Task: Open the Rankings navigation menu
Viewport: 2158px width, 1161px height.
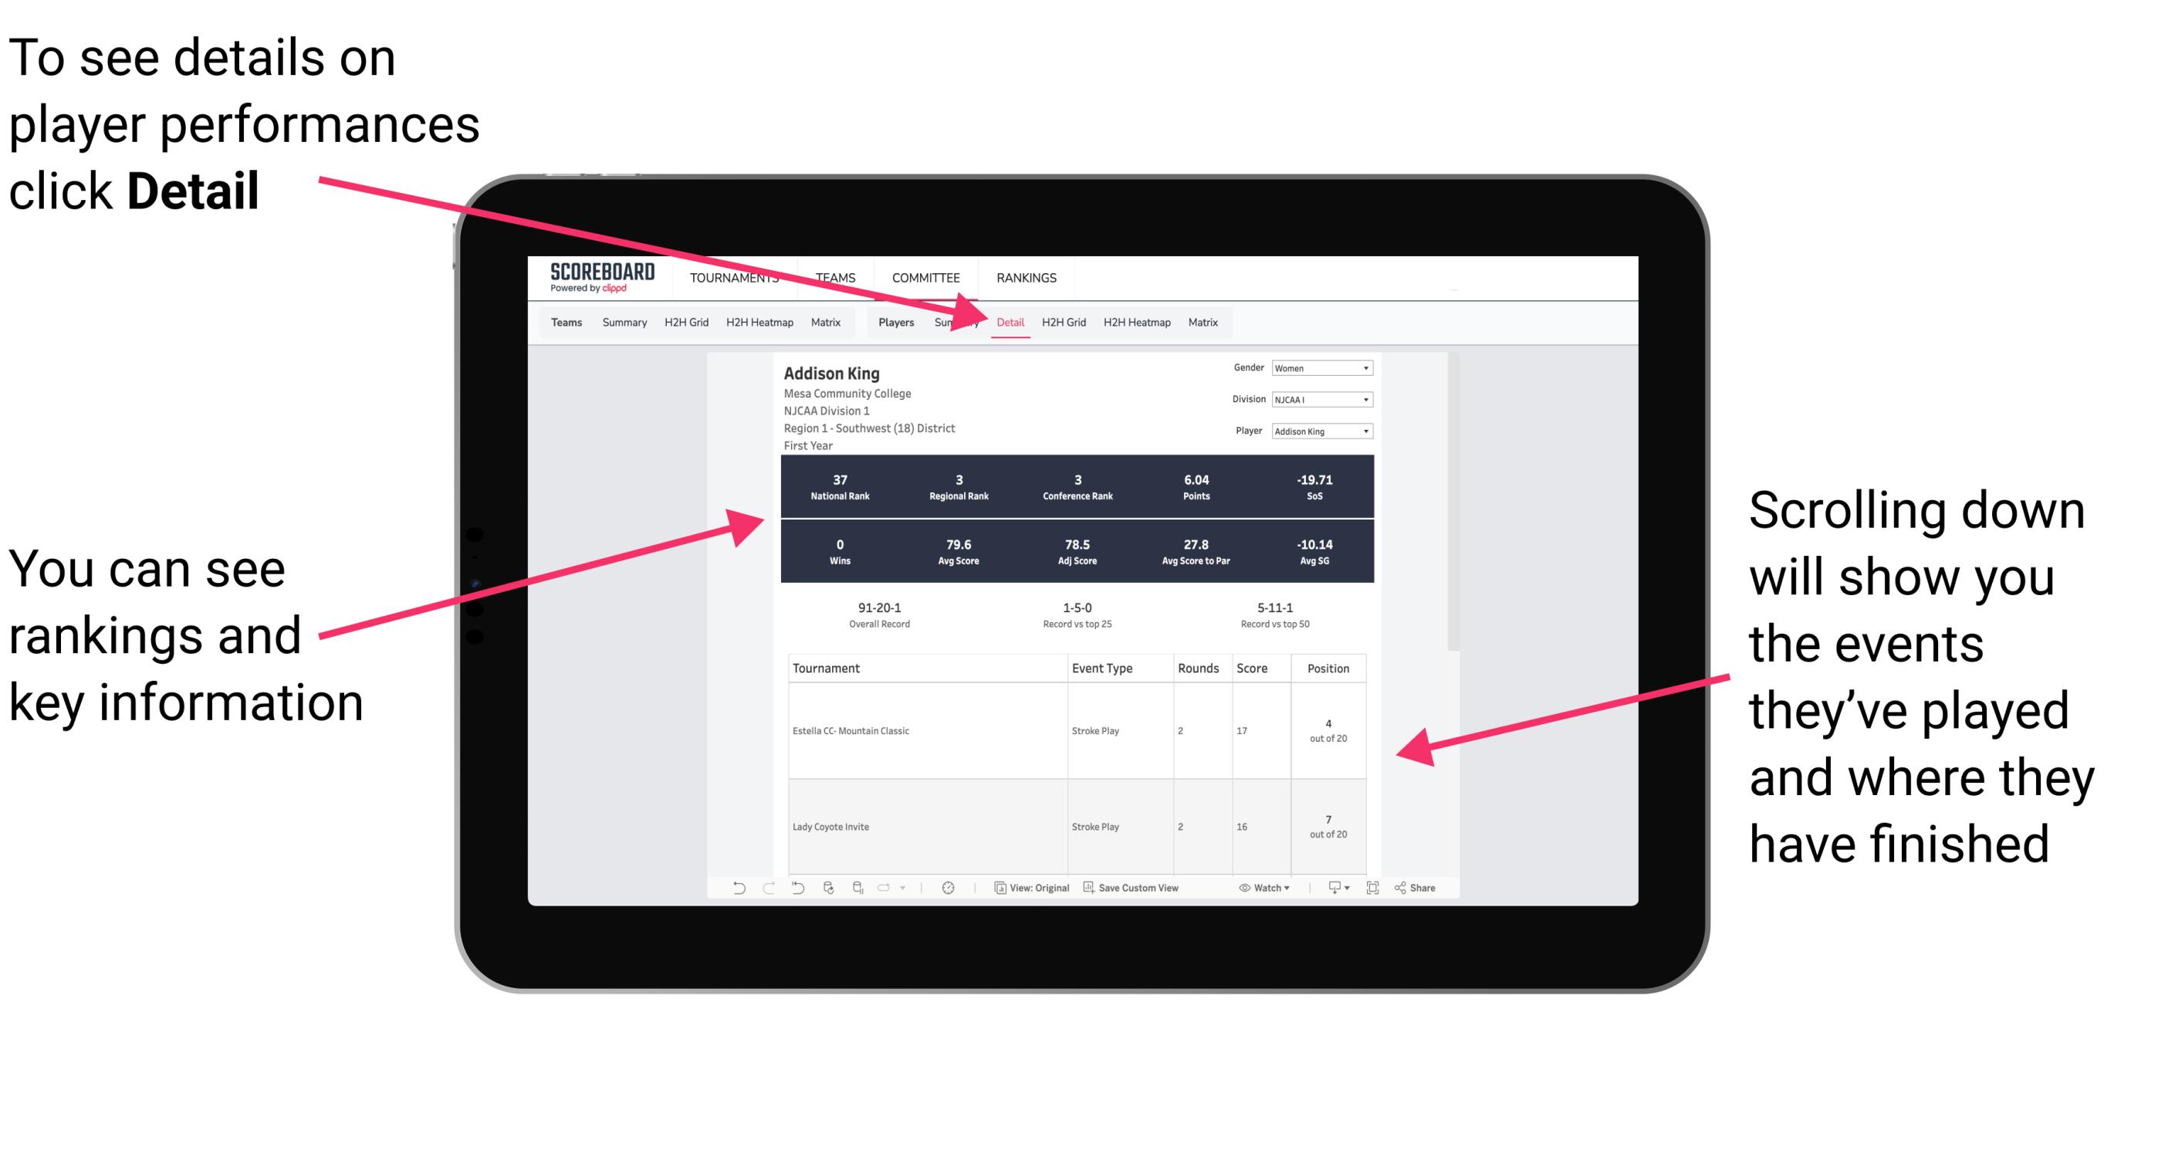Action: tap(1026, 276)
